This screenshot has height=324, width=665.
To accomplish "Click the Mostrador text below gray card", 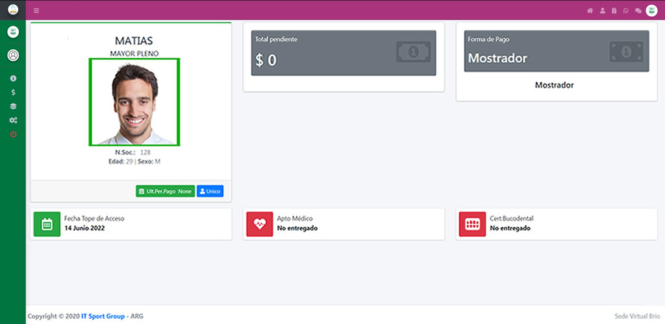I will (x=555, y=85).
